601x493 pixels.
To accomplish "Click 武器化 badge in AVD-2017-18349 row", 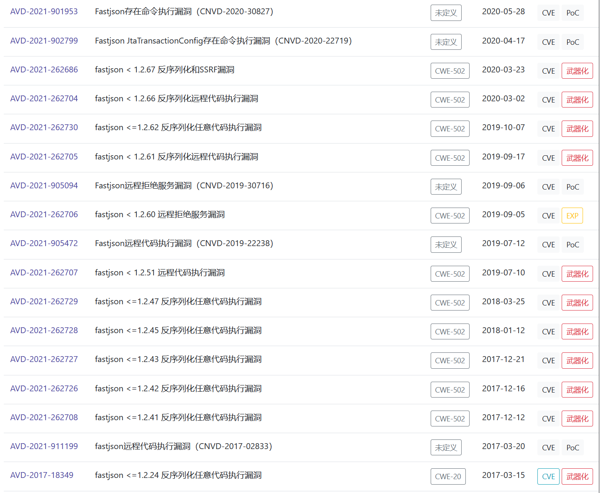I will 577,476.
